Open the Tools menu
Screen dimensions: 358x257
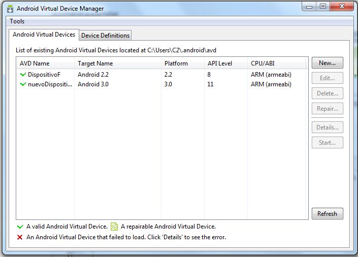tap(17, 21)
